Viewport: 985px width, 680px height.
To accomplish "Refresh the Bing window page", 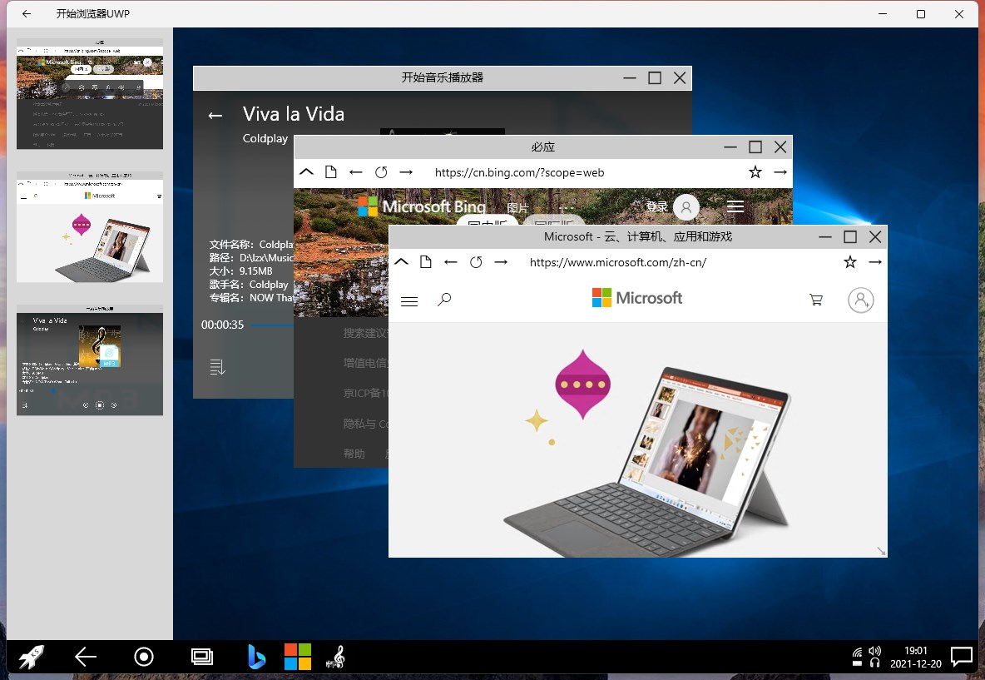I will click(381, 172).
